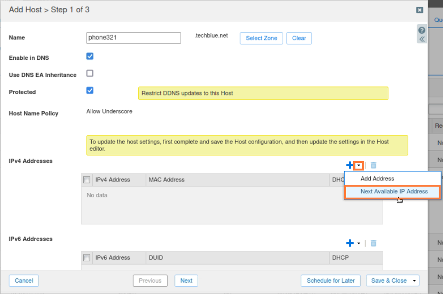Click the IPv6 Addresses trash delete icon

point(374,243)
